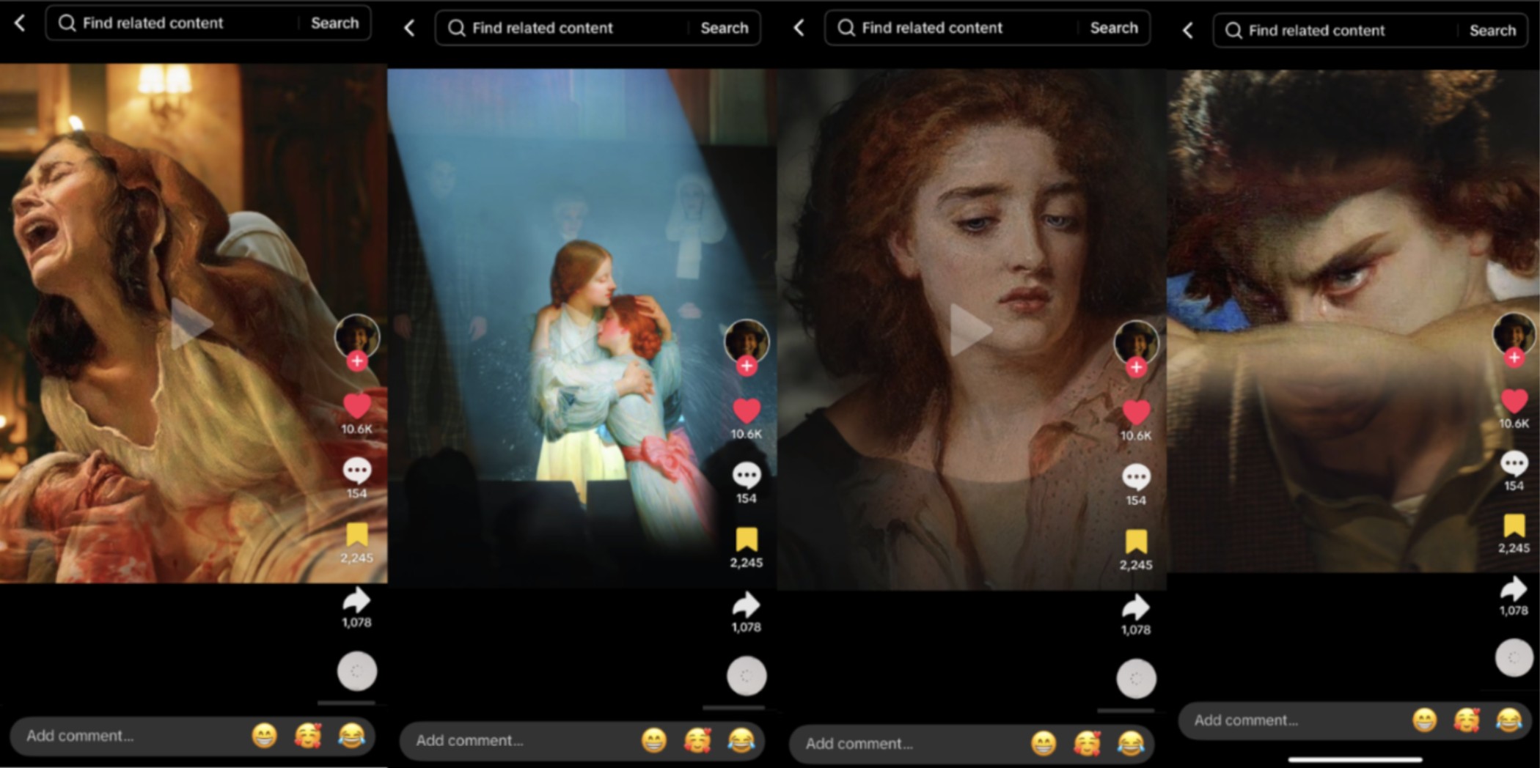The width and height of the screenshot is (1540, 768).
Task: Like the crying woman video
Action: click(x=357, y=406)
